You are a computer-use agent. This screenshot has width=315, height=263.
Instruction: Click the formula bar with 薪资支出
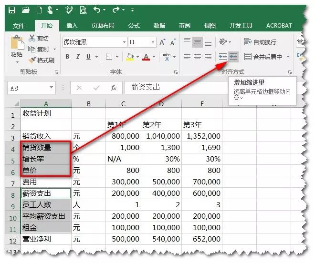point(176,87)
